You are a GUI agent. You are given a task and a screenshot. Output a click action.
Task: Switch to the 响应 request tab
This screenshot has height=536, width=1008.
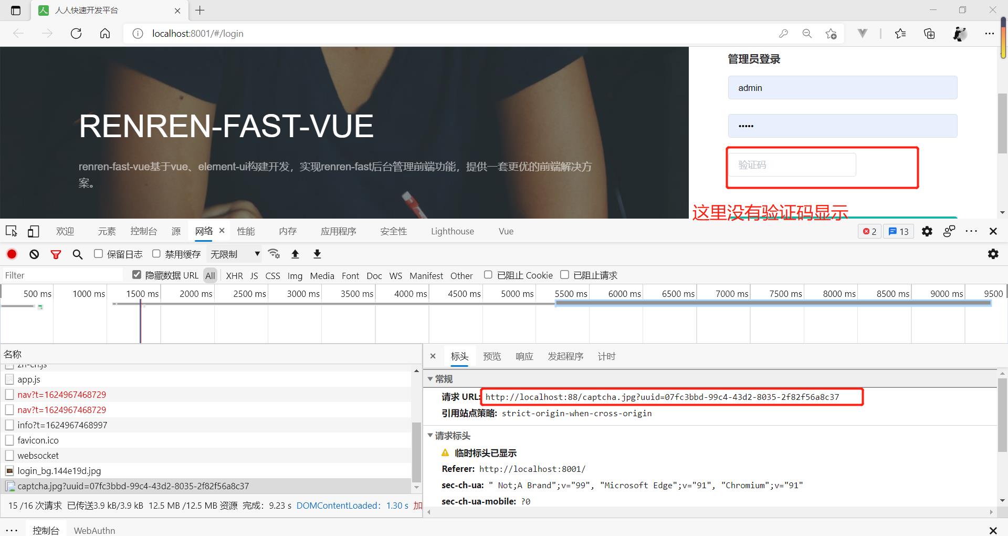524,356
